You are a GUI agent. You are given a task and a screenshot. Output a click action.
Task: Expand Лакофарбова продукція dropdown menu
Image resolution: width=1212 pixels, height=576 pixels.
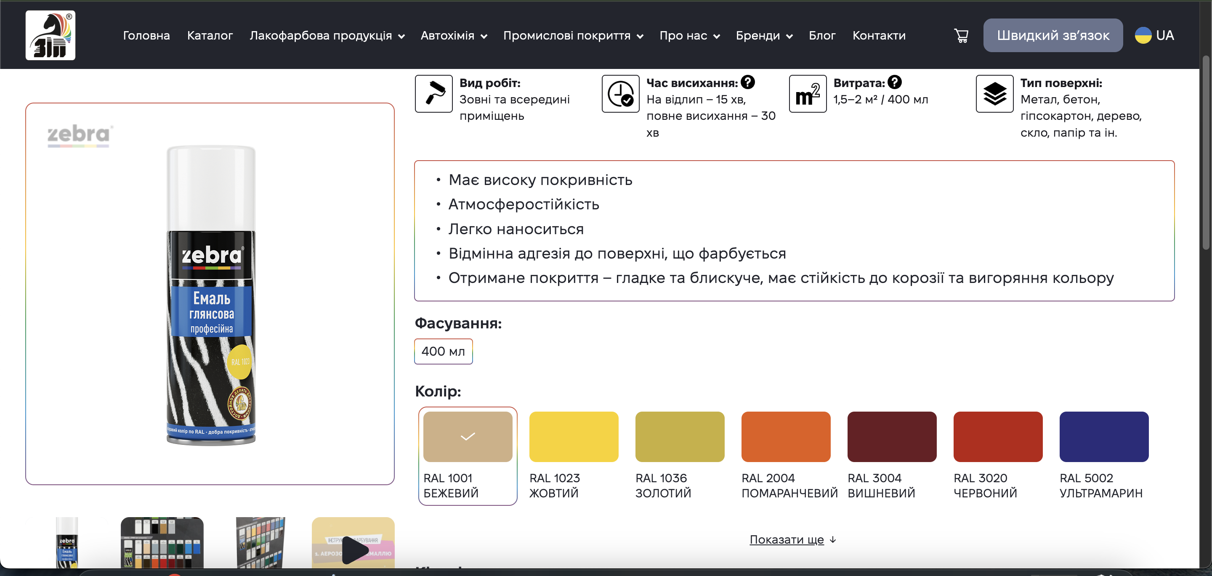327,35
